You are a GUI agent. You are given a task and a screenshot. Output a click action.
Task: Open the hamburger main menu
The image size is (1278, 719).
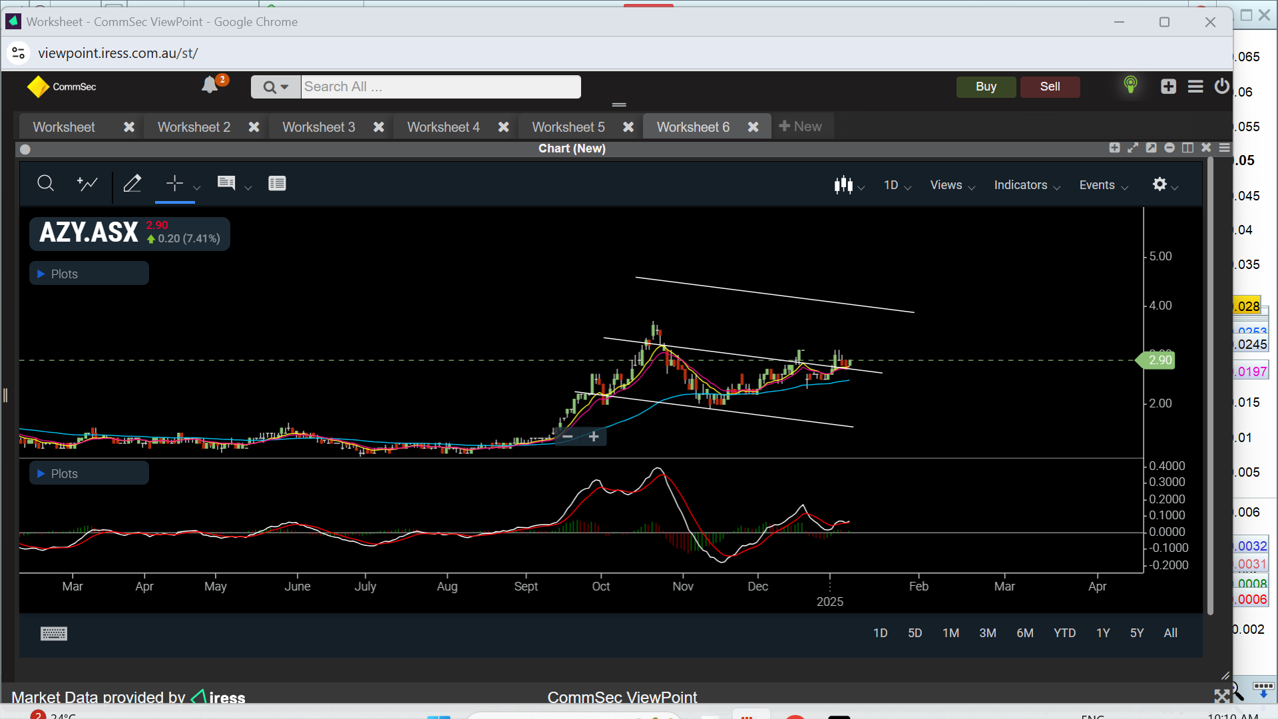[1195, 87]
